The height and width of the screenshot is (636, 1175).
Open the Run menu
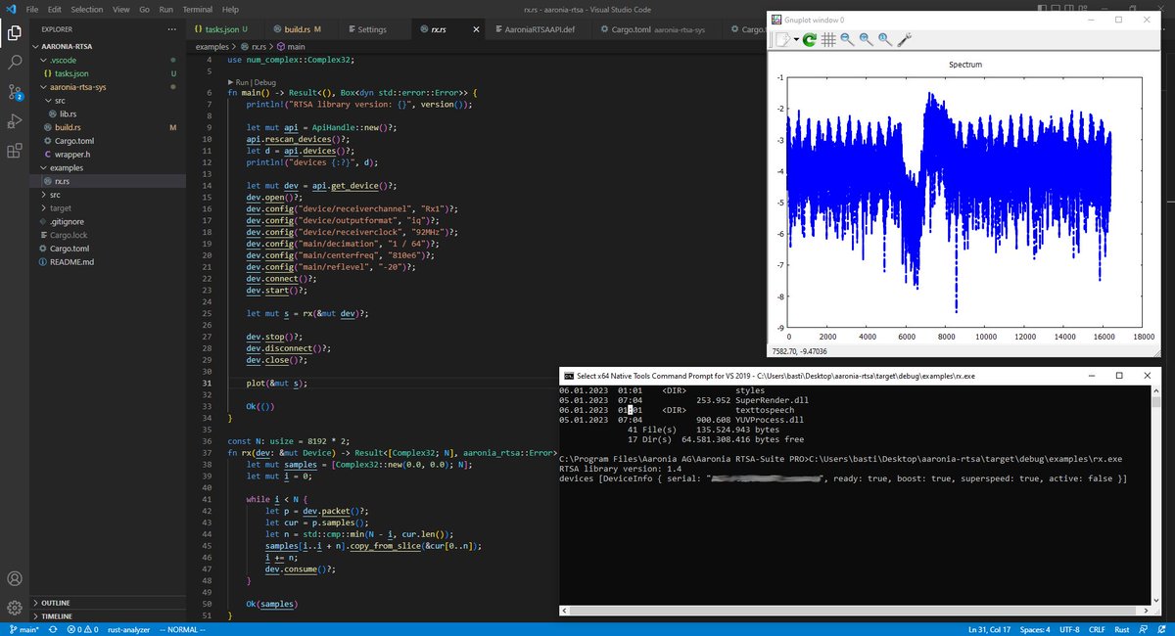pyautogui.click(x=166, y=9)
